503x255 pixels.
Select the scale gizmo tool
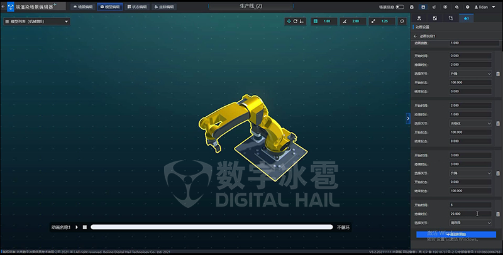[x=302, y=21]
